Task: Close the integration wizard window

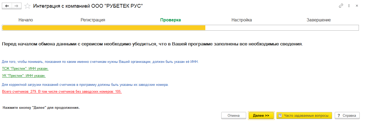Action: (357, 6)
